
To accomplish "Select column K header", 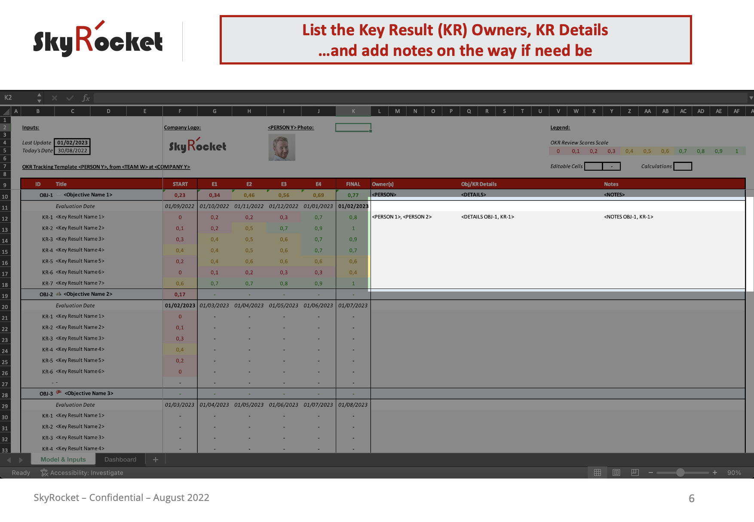I will click(x=353, y=111).
